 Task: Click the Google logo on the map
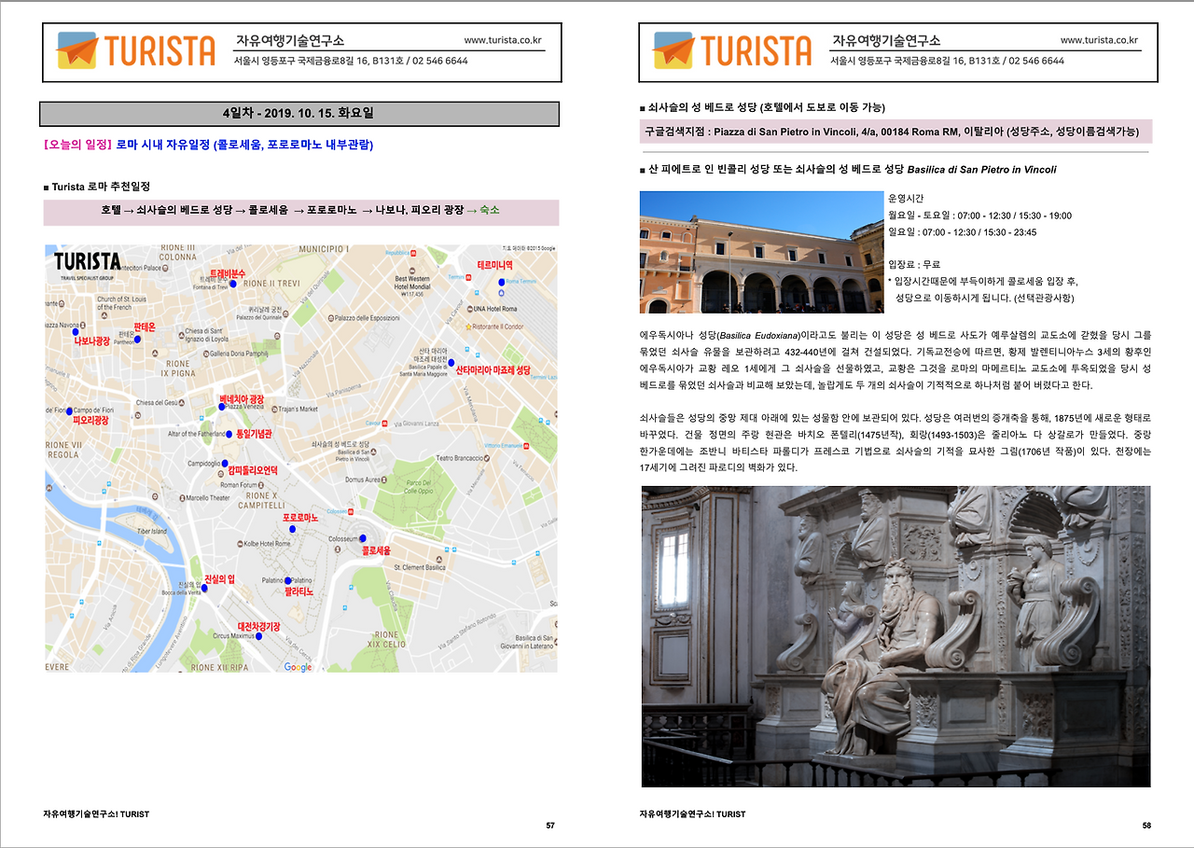point(298,667)
